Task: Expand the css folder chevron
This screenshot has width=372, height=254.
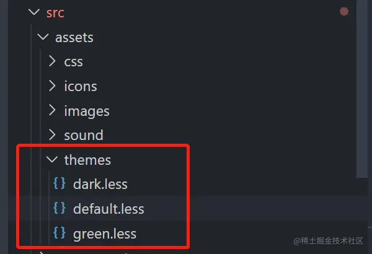Action: [x=52, y=61]
